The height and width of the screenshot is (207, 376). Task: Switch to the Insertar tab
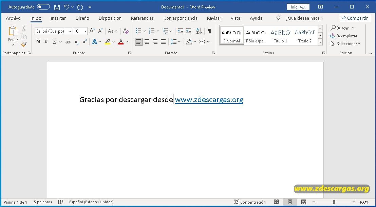pyautogui.click(x=58, y=18)
